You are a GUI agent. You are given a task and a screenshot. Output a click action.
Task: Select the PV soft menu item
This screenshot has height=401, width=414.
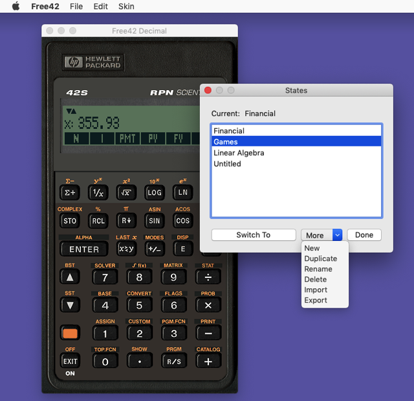pyautogui.click(x=153, y=139)
